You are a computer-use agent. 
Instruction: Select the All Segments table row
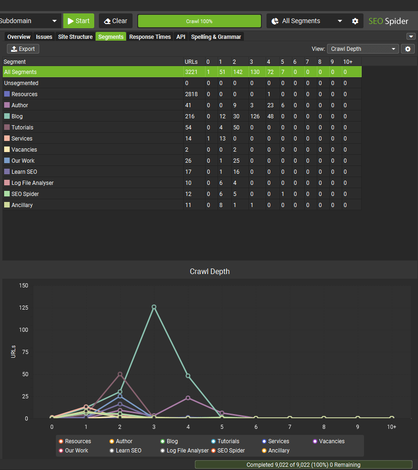[182, 72]
